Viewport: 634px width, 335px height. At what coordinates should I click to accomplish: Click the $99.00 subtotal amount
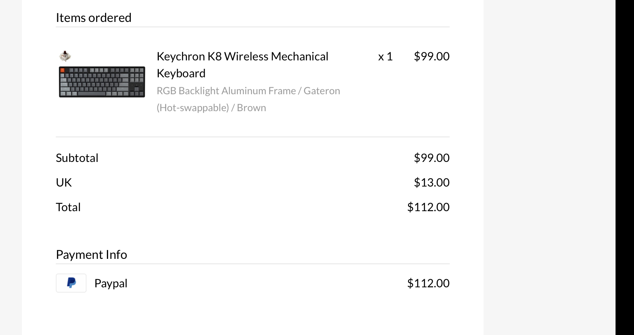431,158
